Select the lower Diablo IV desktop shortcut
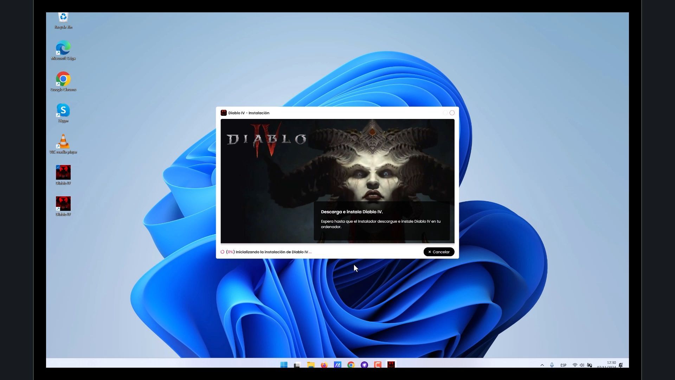This screenshot has height=380, width=675. click(x=63, y=207)
